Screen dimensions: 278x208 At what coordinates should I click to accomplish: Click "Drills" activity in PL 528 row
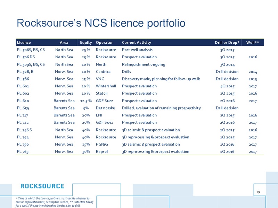coord(126,72)
